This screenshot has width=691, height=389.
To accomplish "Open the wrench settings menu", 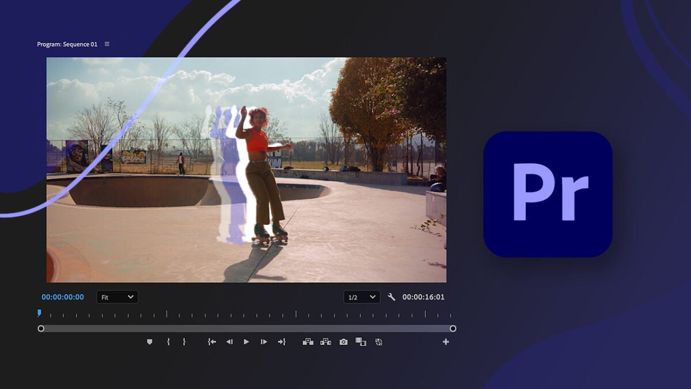I will point(392,297).
